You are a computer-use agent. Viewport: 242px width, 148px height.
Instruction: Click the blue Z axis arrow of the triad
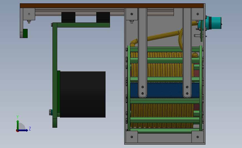point(23,130)
